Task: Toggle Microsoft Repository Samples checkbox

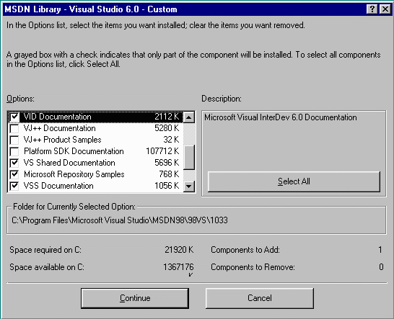Action: click(14, 174)
